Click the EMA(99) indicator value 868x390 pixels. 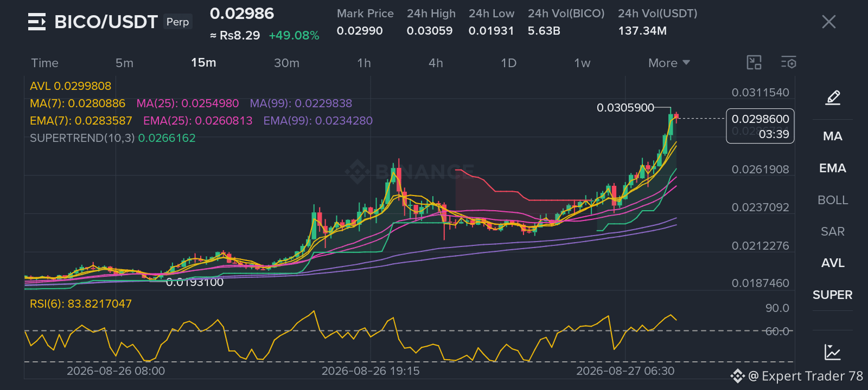[x=318, y=121]
